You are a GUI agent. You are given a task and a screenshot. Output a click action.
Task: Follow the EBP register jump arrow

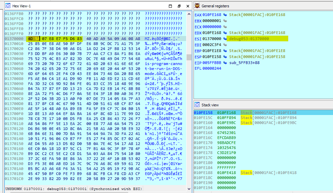click(x=225, y=51)
